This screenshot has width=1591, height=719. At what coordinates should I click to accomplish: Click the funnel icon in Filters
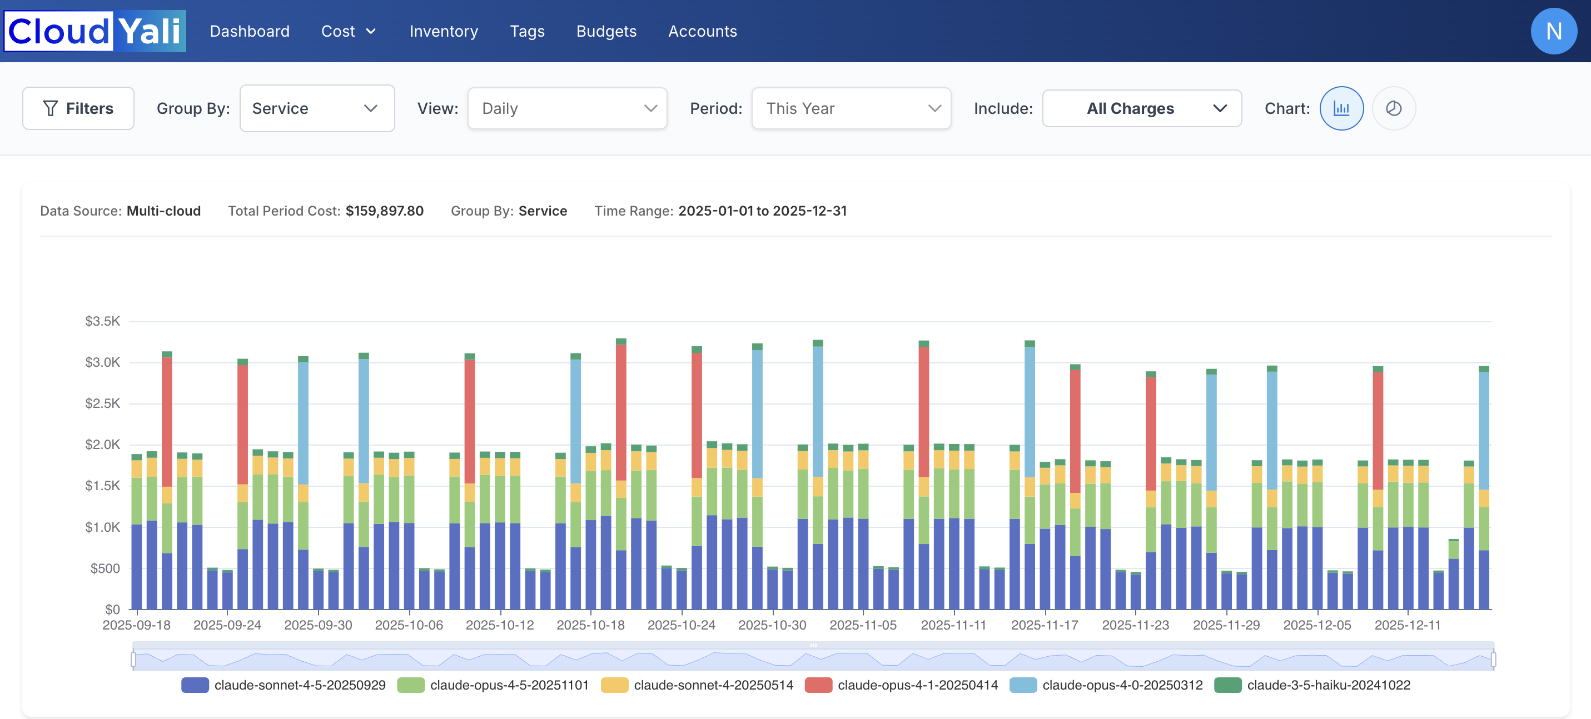click(x=51, y=108)
